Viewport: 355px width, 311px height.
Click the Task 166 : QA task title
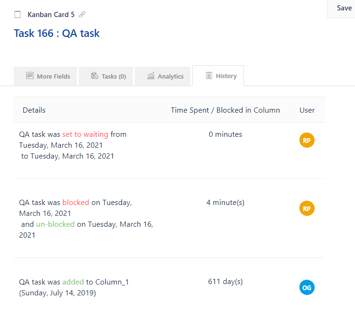pyautogui.click(x=56, y=34)
